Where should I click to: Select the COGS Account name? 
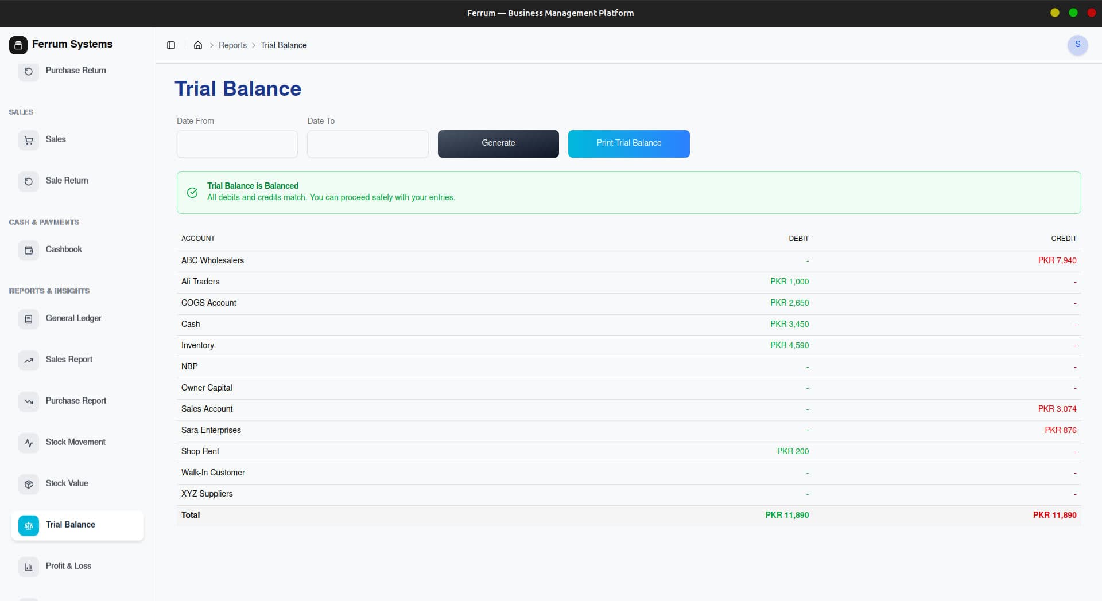[209, 303]
